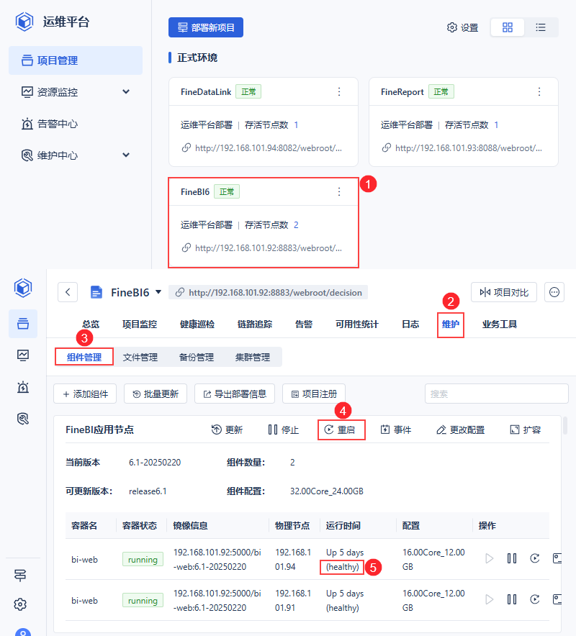Click 更改配置 for FineBI应用节点
Screen dimensions: 576x636
460,430
